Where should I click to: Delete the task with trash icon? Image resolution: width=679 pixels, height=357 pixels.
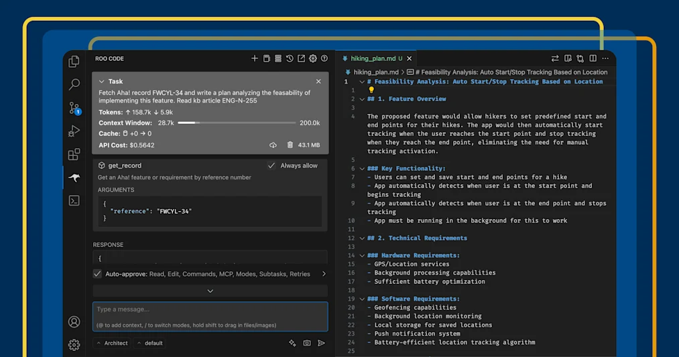pos(290,145)
